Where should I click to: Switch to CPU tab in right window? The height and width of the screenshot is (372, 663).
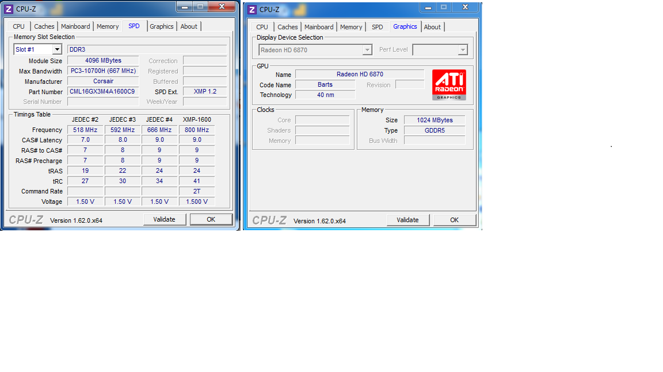pyautogui.click(x=262, y=26)
